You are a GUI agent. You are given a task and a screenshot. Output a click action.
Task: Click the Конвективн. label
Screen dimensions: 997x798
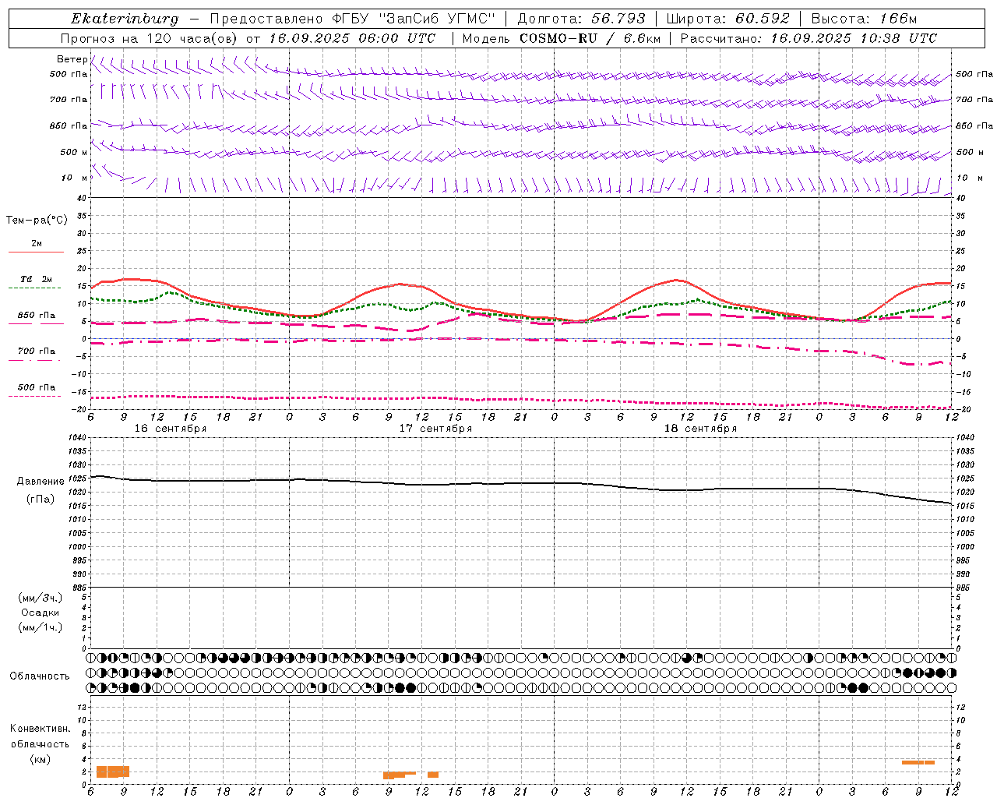tap(40, 729)
